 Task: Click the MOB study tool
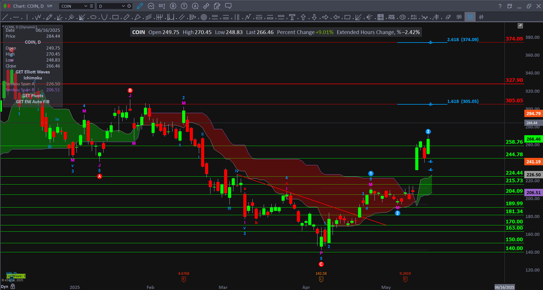coord(391,17)
